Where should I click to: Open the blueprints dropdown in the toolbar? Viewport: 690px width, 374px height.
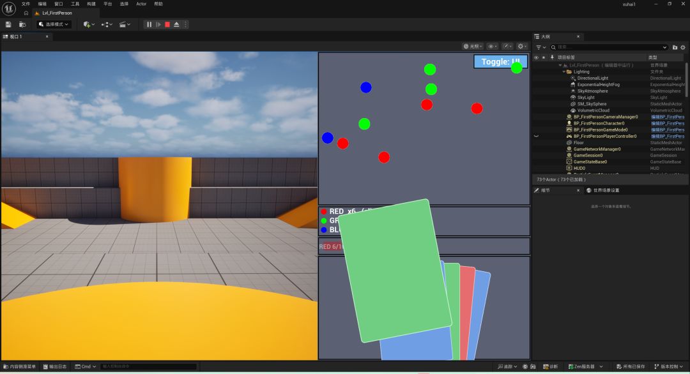tap(107, 25)
